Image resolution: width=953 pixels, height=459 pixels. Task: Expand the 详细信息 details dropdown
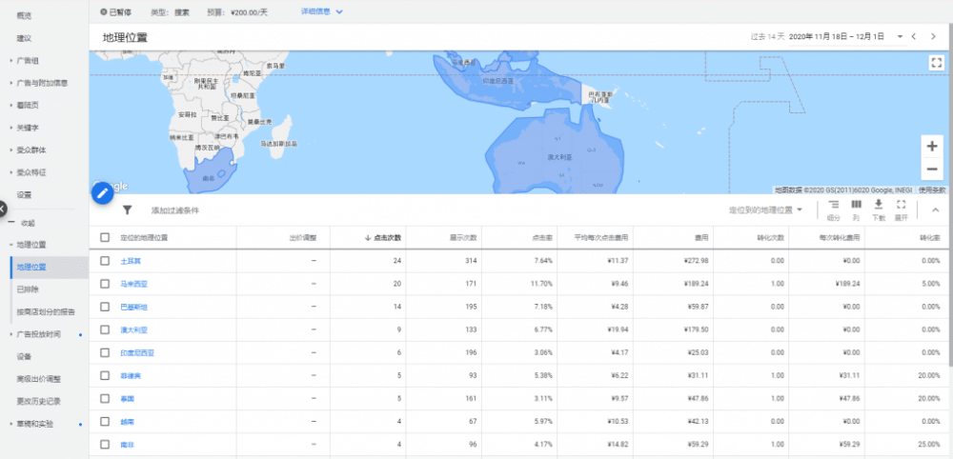(x=321, y=11)
